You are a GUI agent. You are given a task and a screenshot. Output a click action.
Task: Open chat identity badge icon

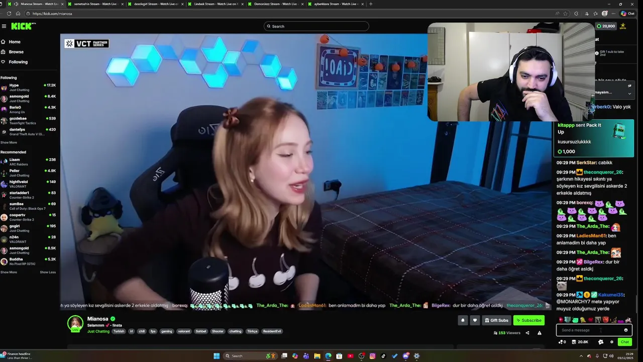pos(601,342)
